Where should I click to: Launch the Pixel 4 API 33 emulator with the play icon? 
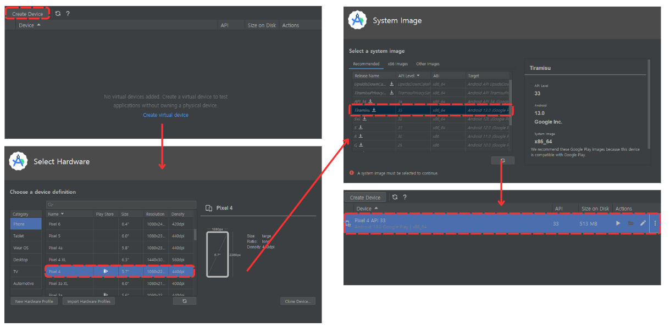pos(618,223)
